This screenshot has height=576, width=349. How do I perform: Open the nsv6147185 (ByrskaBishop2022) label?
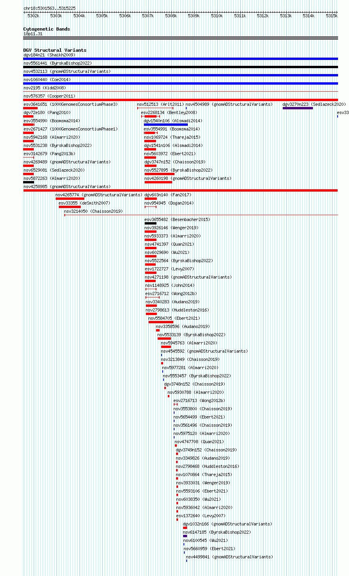point(217,532)
